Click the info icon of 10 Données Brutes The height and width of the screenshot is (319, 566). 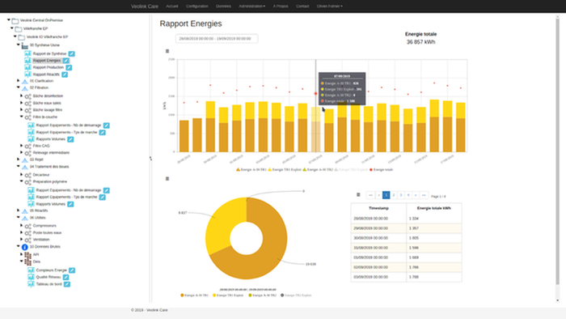click(24, 247)
